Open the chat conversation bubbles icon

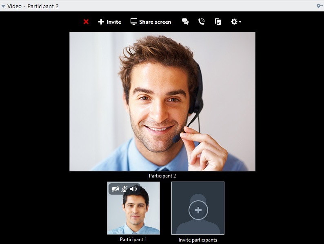coord(185,22)
